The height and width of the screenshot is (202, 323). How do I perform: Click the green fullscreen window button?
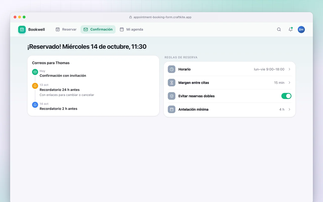coord(24,17)
